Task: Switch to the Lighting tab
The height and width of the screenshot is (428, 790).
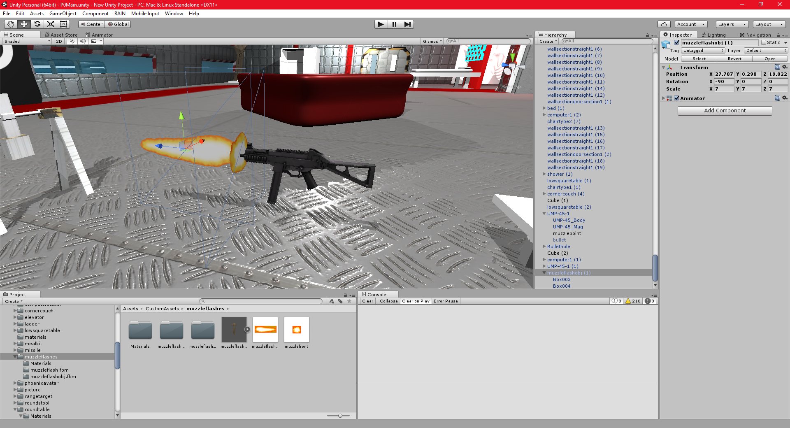Action: click(x=714, y=35)
